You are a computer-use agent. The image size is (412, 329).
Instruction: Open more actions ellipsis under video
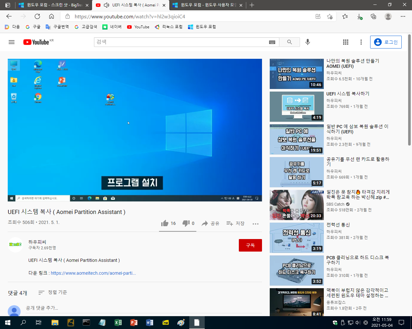[x=256, y=224]
